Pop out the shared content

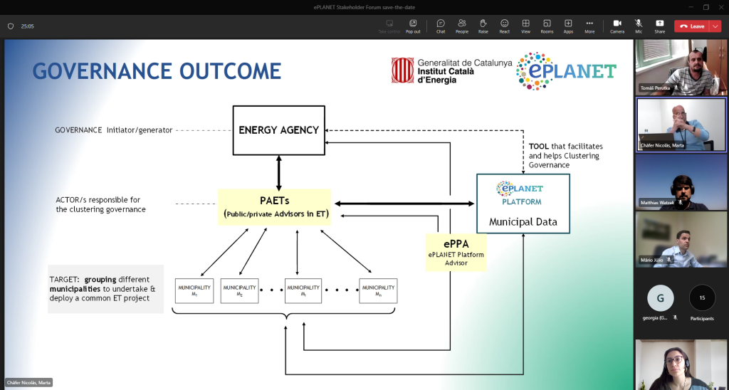[x=413, y=26]
